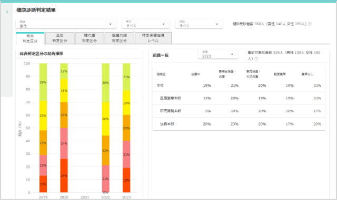Click the 26% red segment of 2020 bar
Screen dimensions: 337x200
point(64,175)
